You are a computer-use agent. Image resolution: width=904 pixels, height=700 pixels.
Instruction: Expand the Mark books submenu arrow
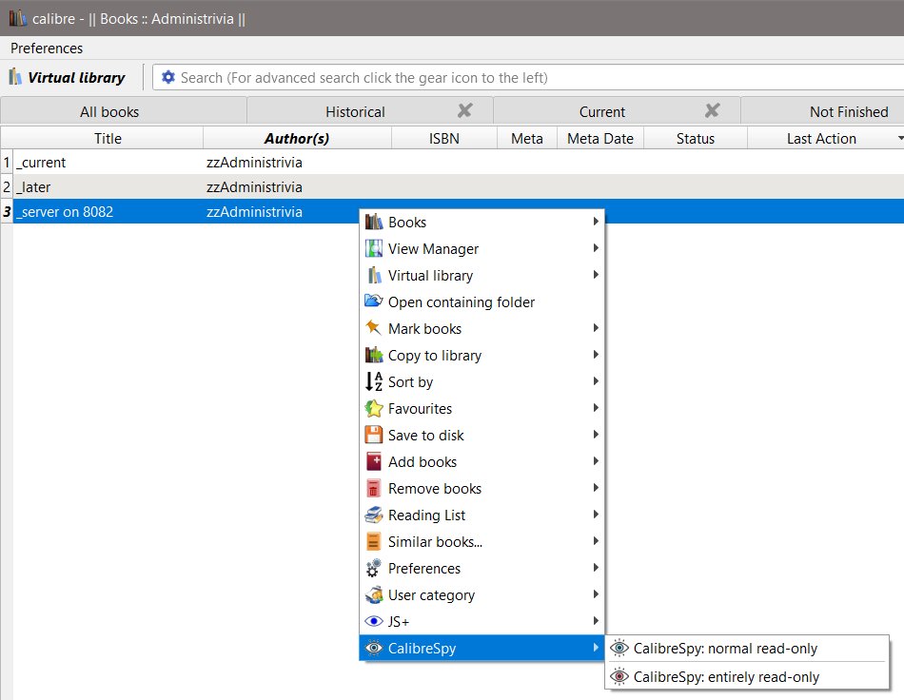click(x=596, y=328)
